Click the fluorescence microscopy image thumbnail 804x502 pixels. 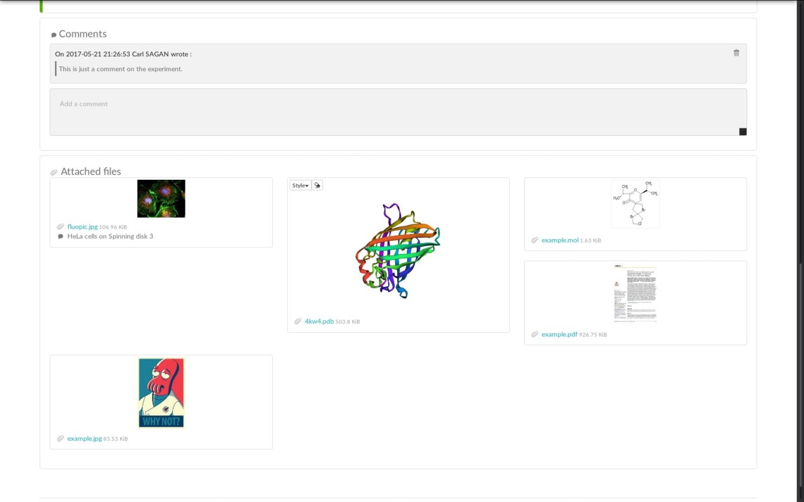161,198
